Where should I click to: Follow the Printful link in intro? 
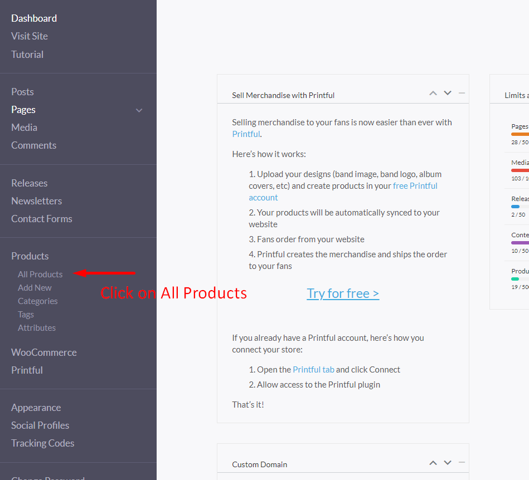[246, 134]
